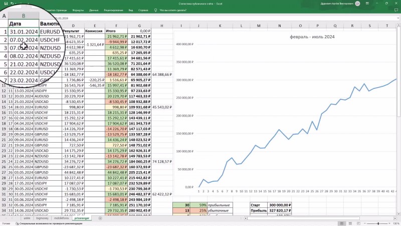Select column D header
This screenshot has width=401, height=226.
pos(73,26)
